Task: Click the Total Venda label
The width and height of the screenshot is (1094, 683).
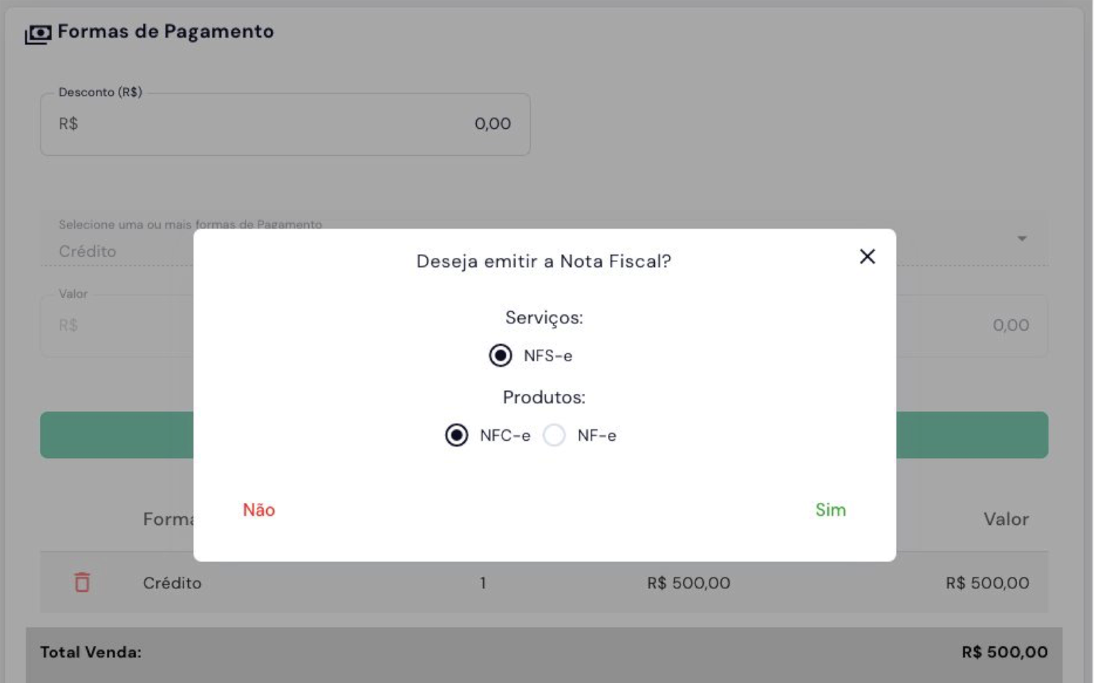Action: [x=90, y=652]
